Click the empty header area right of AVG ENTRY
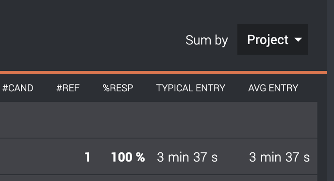Viewport: 334px width, 181px height. coord(312,88)
